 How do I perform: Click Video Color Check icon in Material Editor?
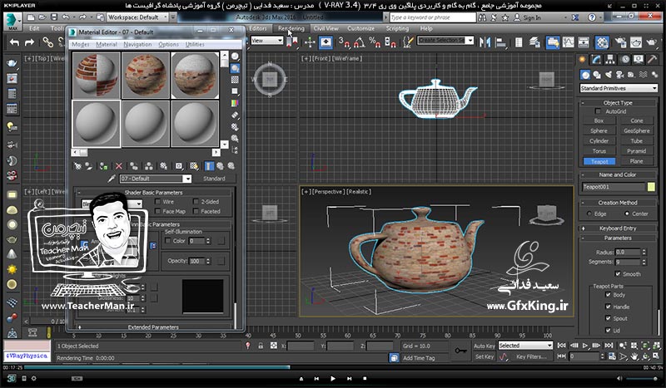click(235, 103)
